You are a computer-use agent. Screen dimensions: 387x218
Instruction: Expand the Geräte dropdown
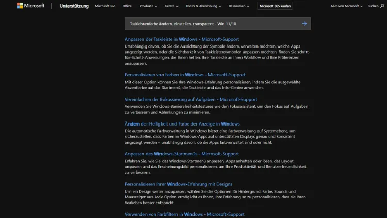[x=171, y=6]
